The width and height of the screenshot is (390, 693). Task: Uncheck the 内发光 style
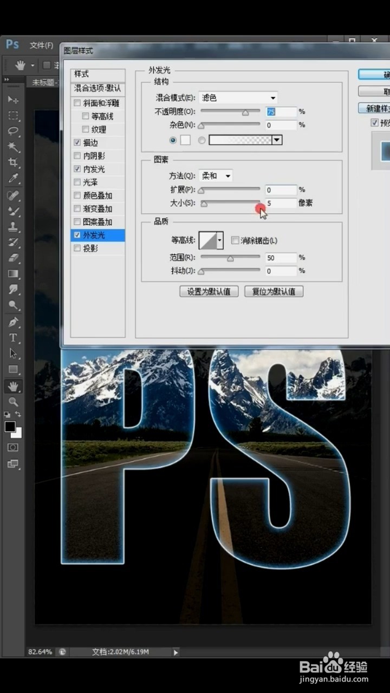(77, 169)
